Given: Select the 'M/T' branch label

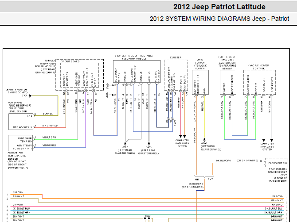Looking at the screenshot, I should (x=197, y=180).
